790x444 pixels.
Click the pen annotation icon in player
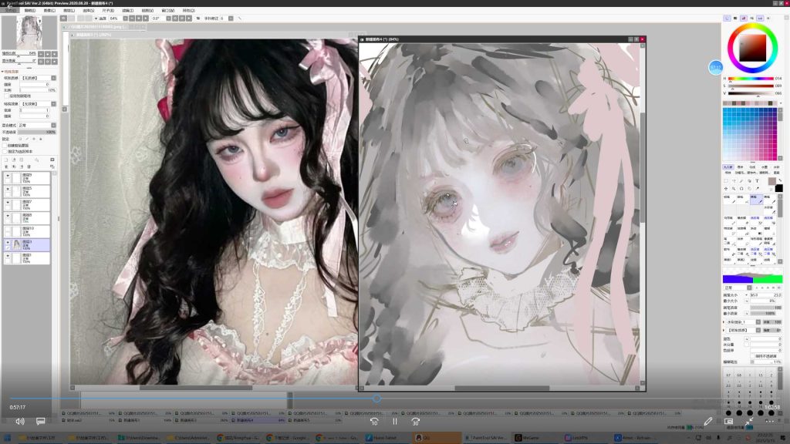point(708,422)
